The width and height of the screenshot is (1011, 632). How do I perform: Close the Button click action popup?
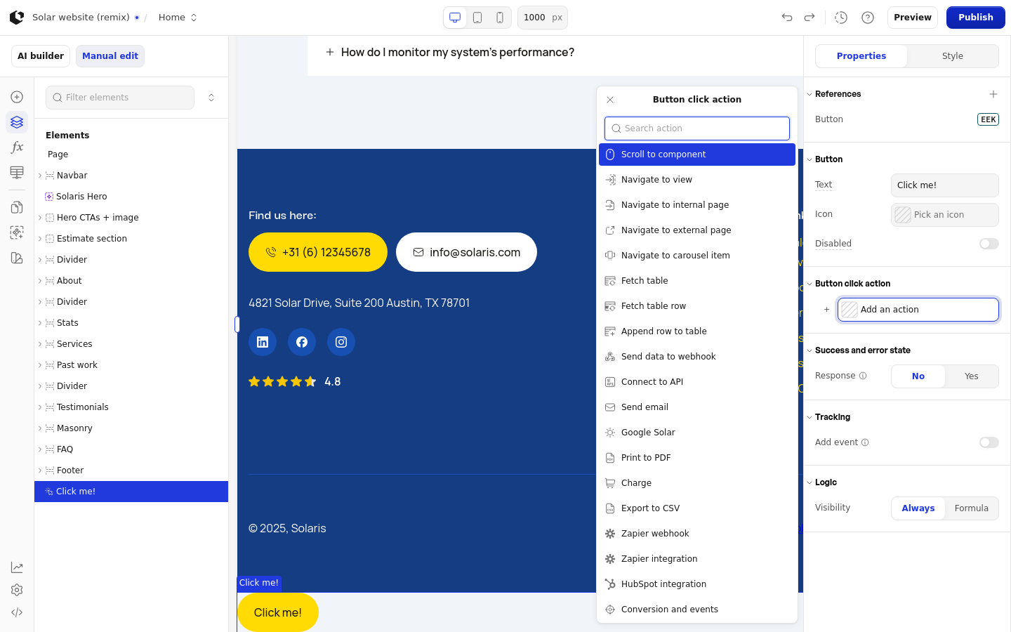tap(610, 100)
